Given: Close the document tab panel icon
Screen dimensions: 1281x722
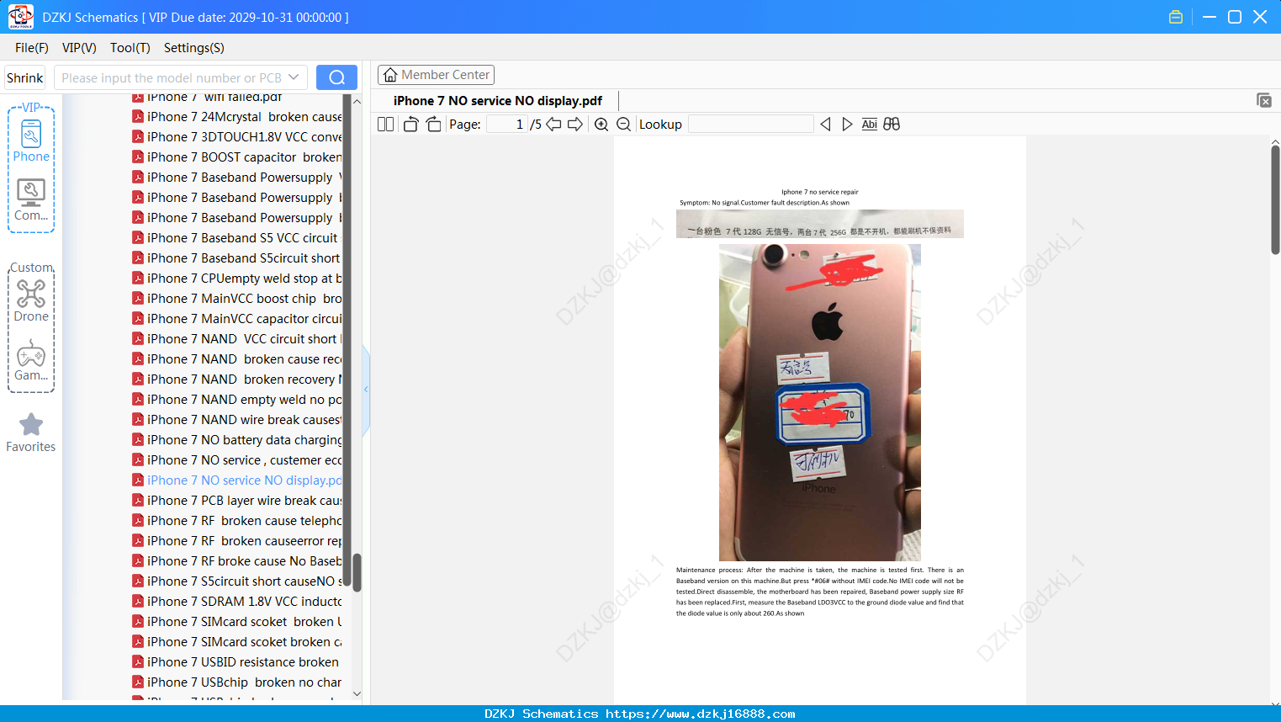Looking at the screenshot, I should click(x=1263, y=100).
